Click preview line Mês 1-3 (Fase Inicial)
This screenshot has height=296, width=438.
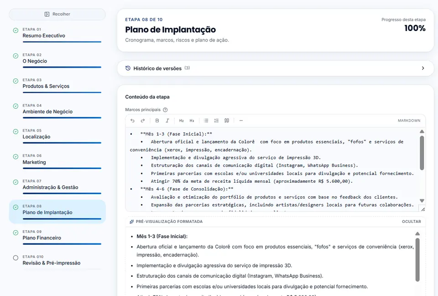pos(162,237)
